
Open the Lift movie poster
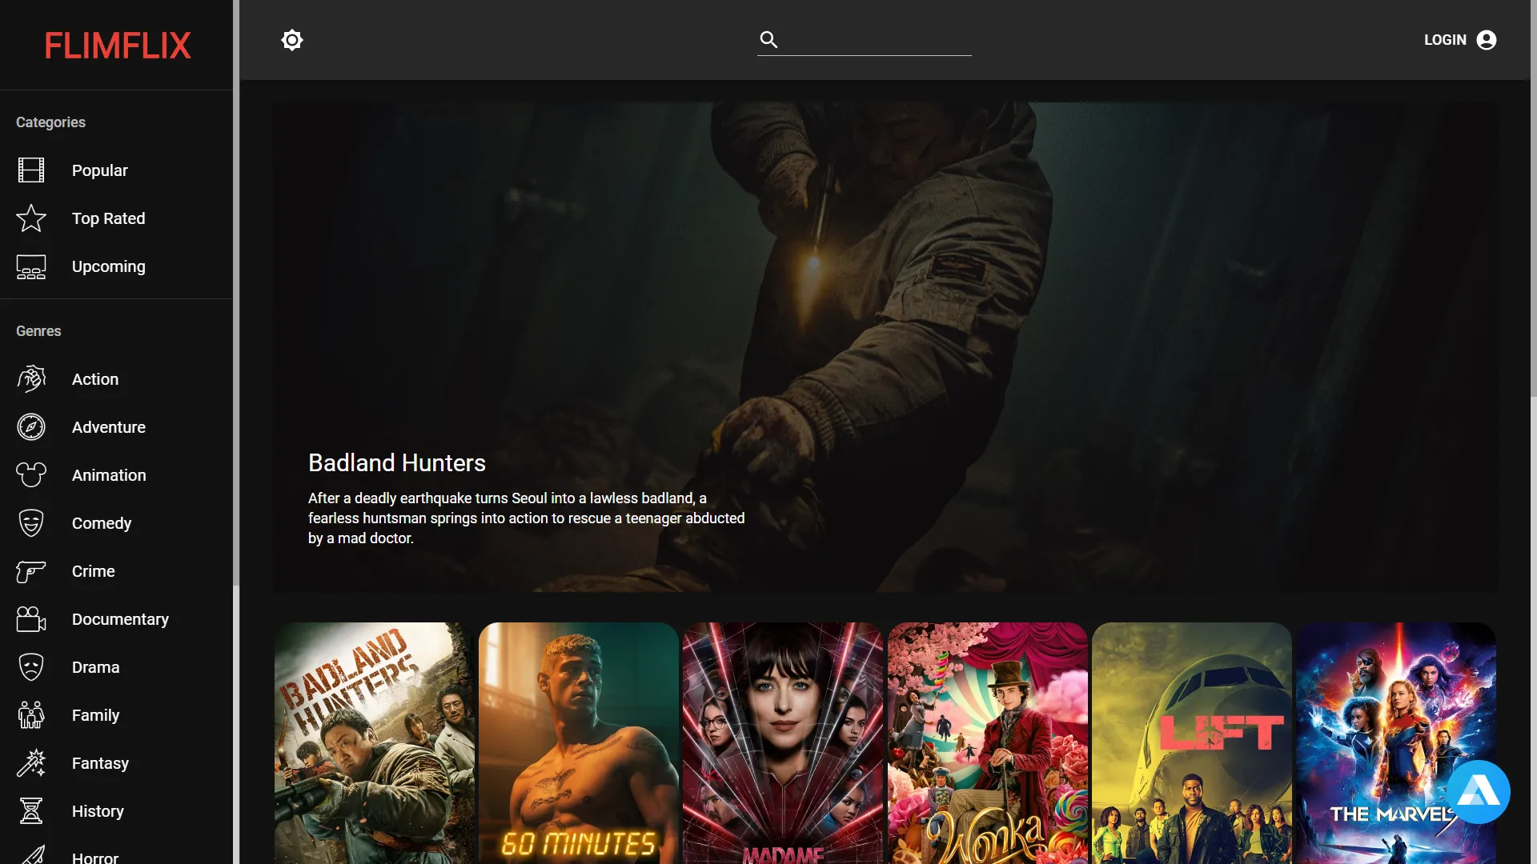(1192, 743)
